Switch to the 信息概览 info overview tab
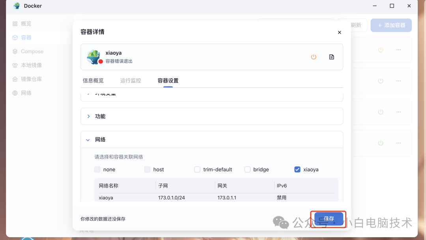The width and height of the screenshot is (426, 240). point(93,80)
